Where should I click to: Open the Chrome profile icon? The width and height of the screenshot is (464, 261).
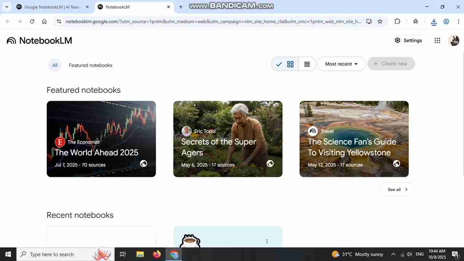[446, 21]
